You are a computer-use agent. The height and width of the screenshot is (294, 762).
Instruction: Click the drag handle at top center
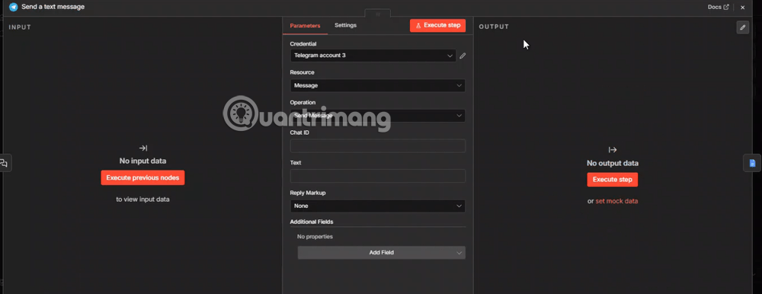(x=378, y=14)
